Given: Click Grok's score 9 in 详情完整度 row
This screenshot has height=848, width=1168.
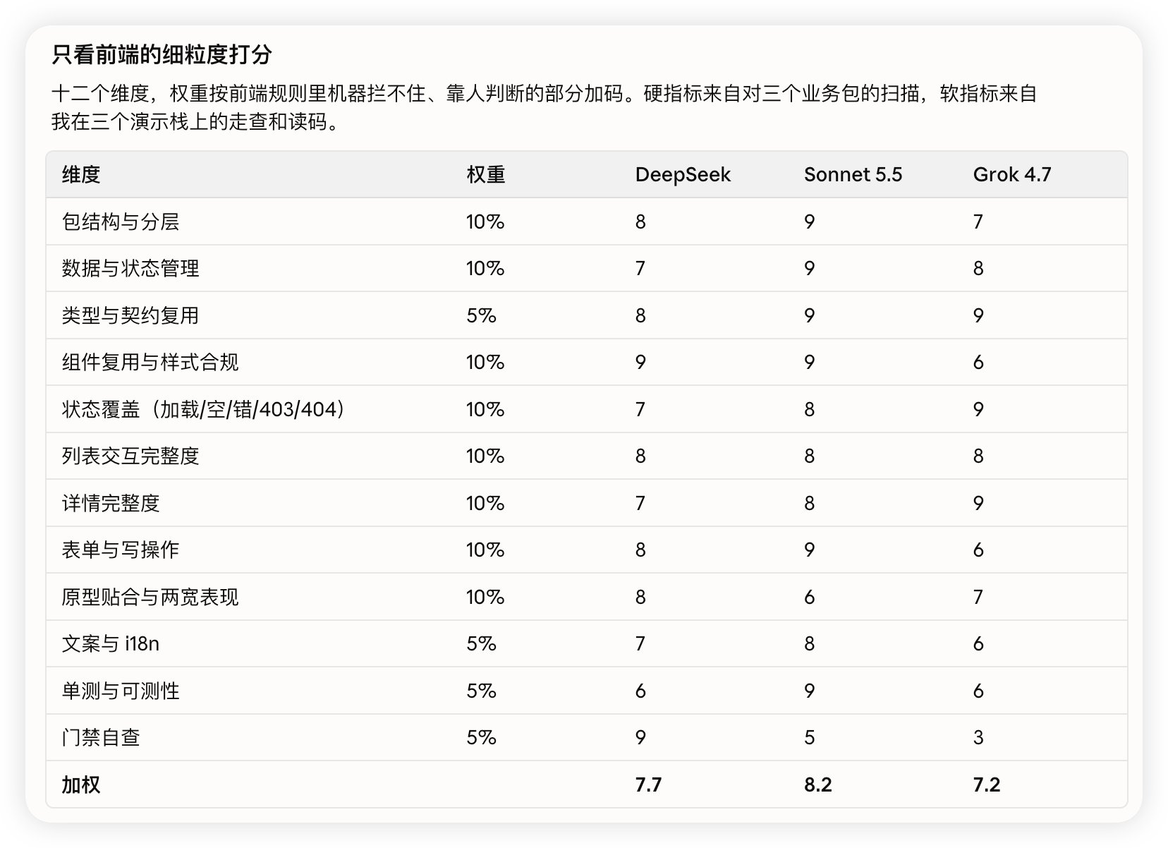Looking at the screenshot, I should click(978, 503).
